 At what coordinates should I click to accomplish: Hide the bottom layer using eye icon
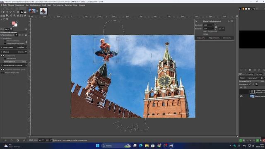241,96
